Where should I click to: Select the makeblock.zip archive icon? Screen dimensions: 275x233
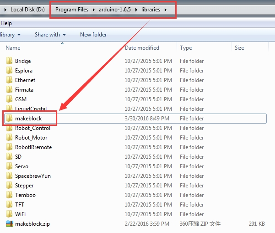coord(10,224)
